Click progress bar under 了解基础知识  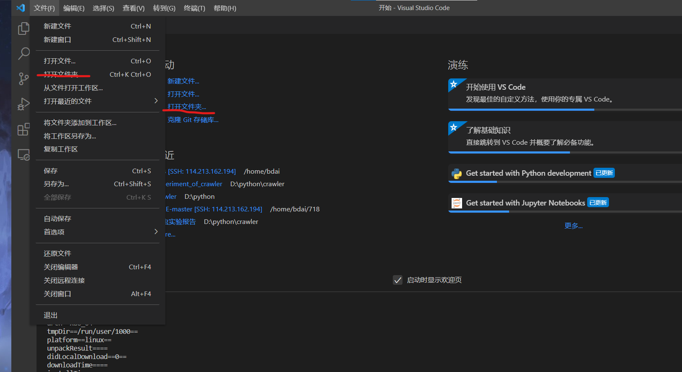(565, 152)
